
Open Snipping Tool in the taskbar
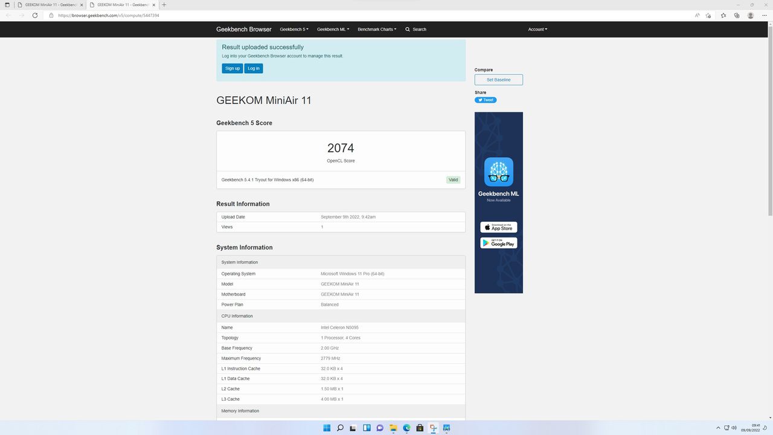pos(433,428)
